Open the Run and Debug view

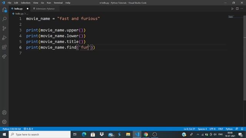tap(4, 38)
